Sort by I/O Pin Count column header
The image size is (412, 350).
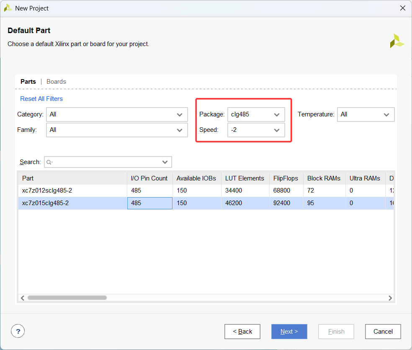pos(150,178)
